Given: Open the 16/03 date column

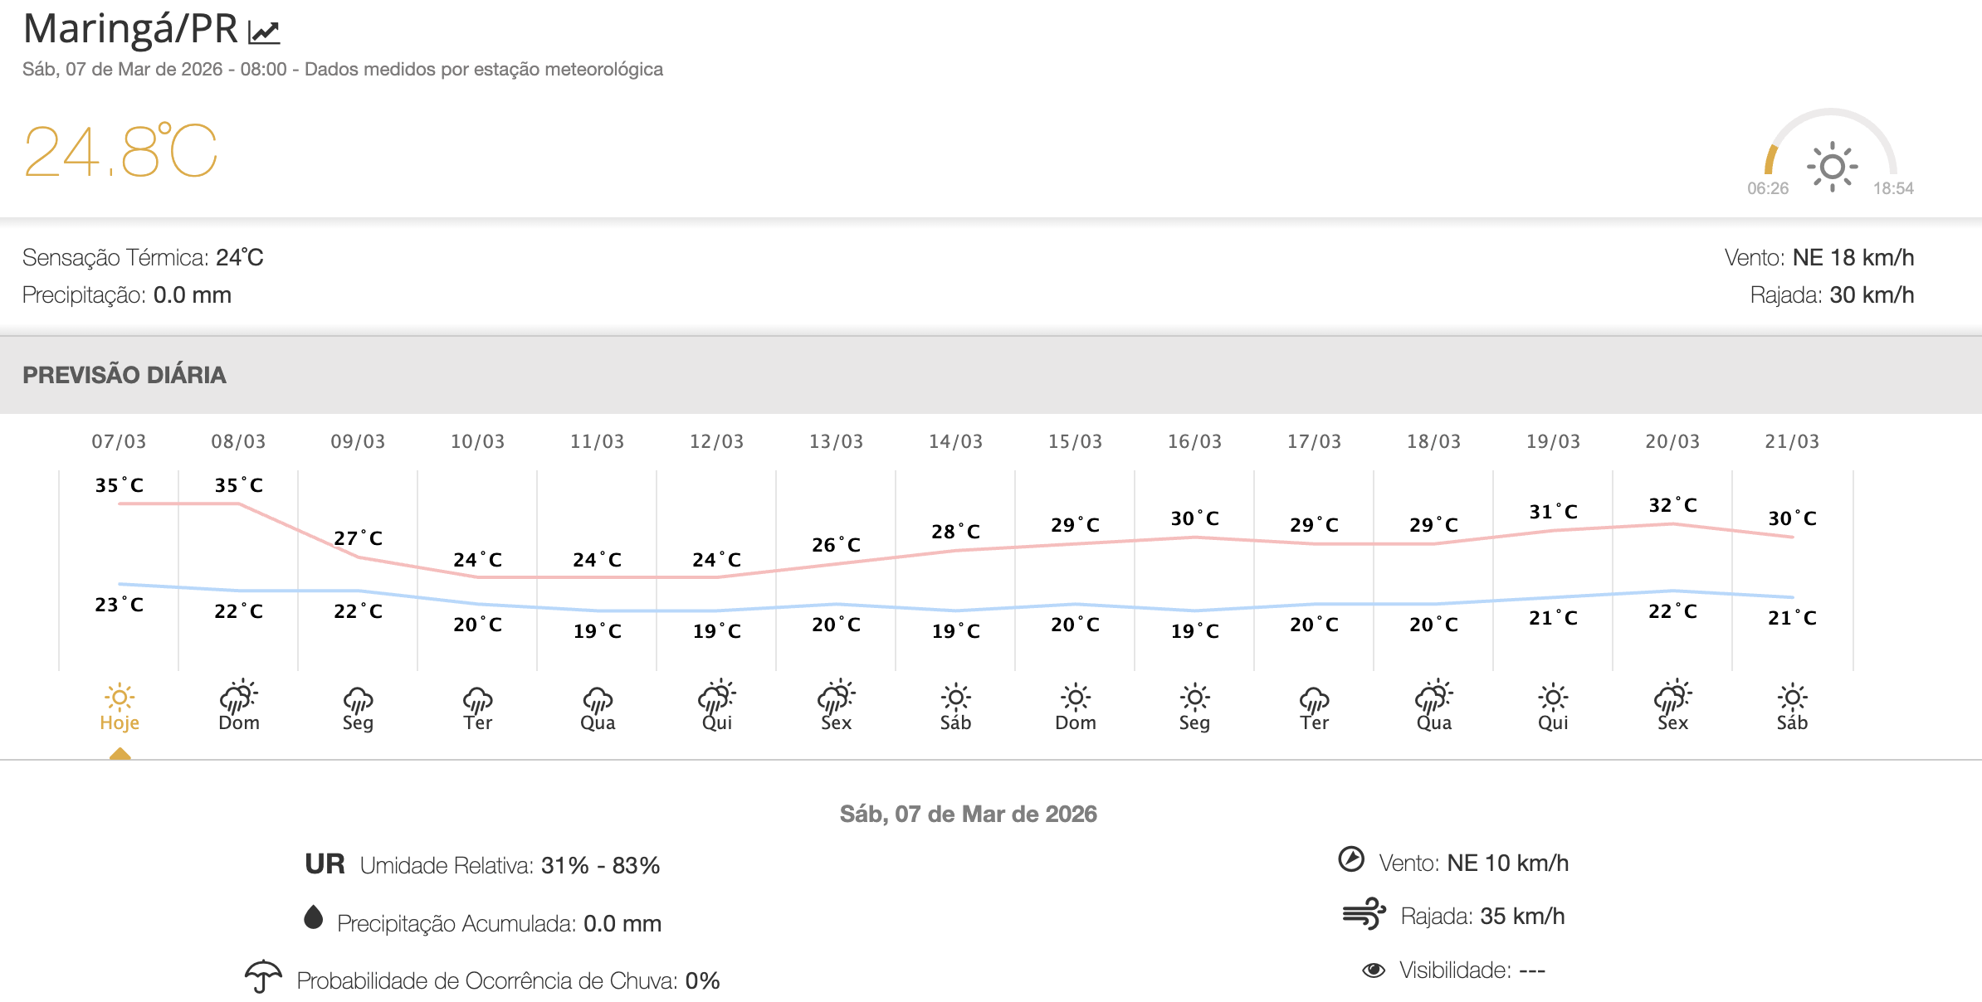Looking at the screenshot, I should pyautogui.click(x=1194, y=442).
